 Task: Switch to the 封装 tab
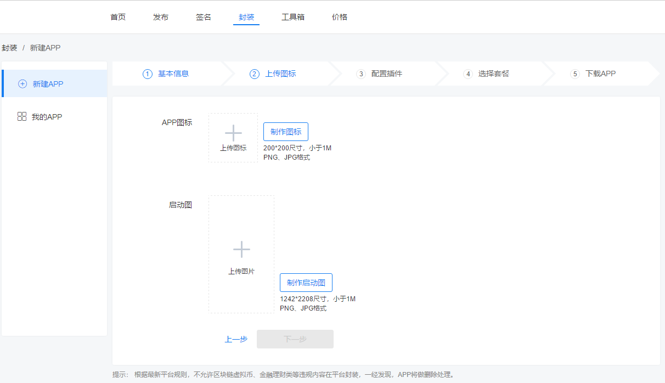(246, 17)
